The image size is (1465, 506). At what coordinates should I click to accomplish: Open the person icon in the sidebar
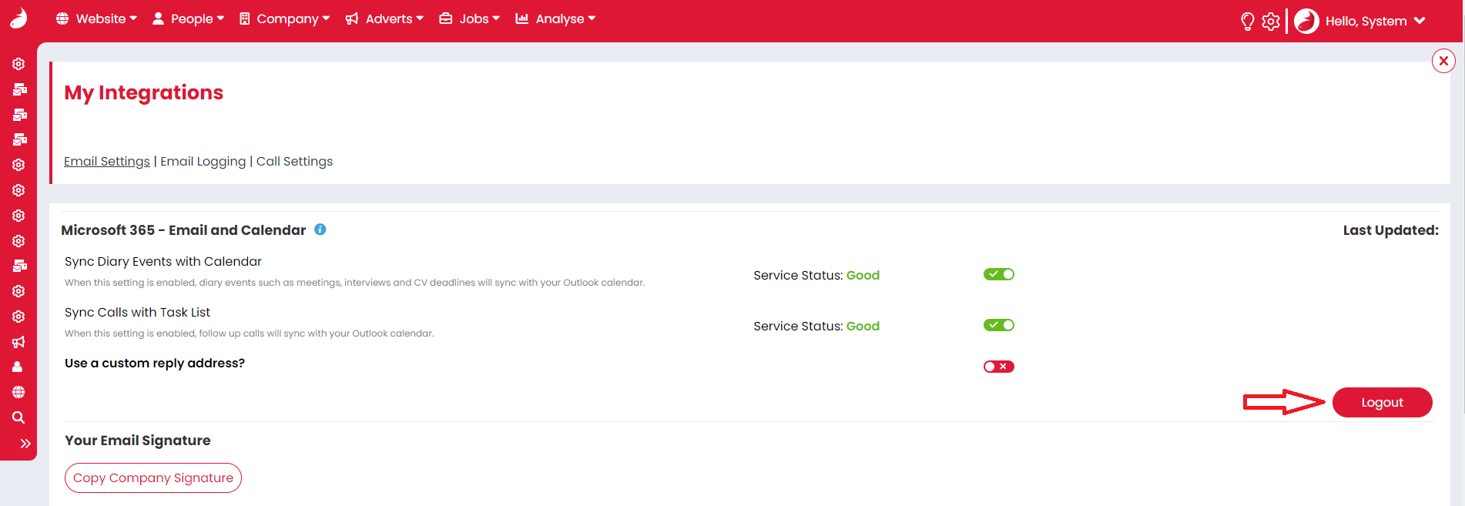tap(18, 367)
